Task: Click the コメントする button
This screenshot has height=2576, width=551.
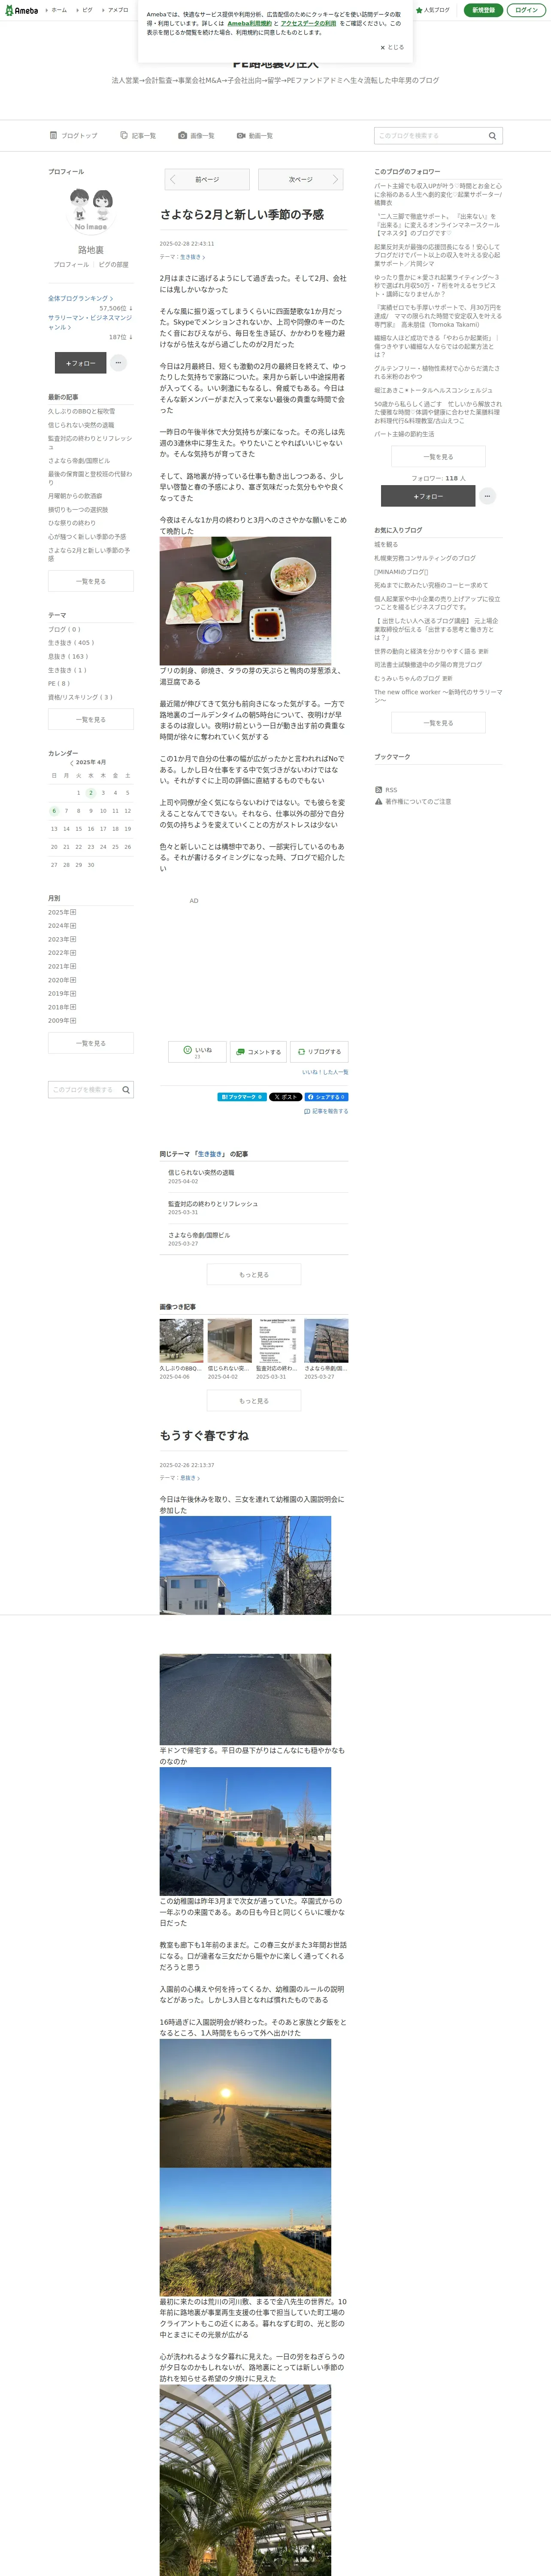Action: coord(258,1051)
